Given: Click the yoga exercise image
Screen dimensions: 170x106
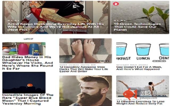Looking at the screenshot, I should 142,86.
